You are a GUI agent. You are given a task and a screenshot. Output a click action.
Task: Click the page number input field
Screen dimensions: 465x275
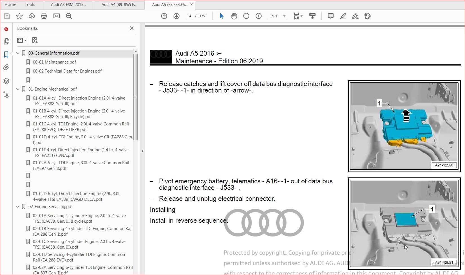tap(189, 16)
